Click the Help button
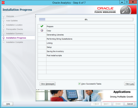The width and height of the screenshot is (138, 108). coord(8,104)
